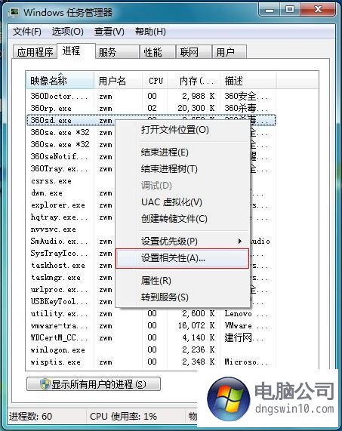This screenshot has height=431, width=342.
Task: Select the utility.ex process row
Action: pyautogui.click(x=151, y=314)
